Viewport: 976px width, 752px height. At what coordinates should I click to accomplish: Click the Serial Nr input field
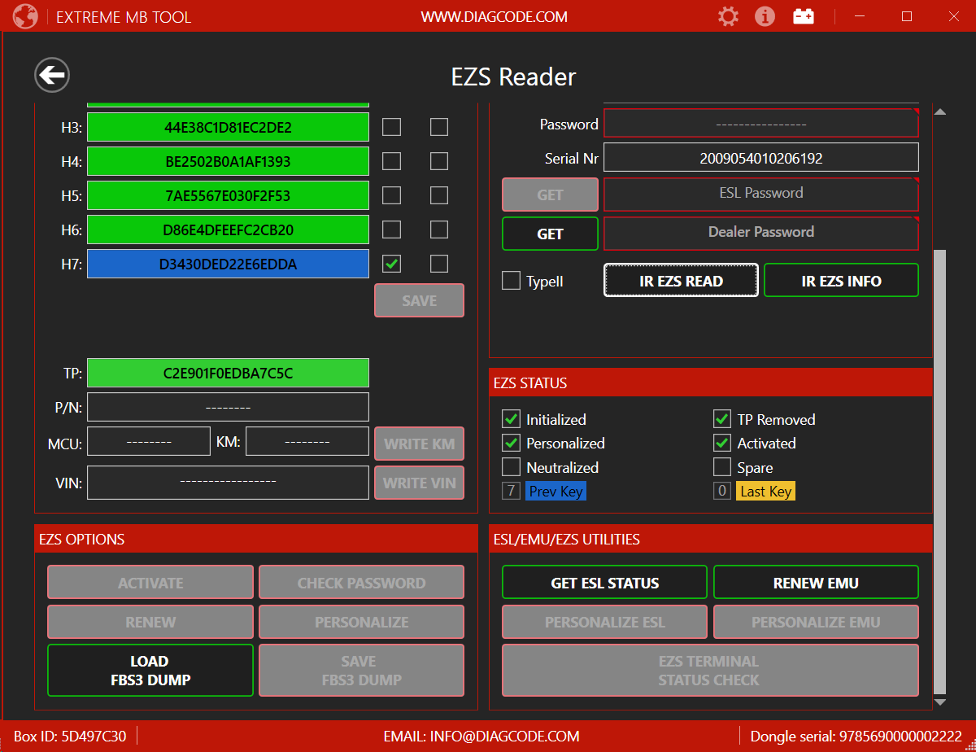point(760,158)
